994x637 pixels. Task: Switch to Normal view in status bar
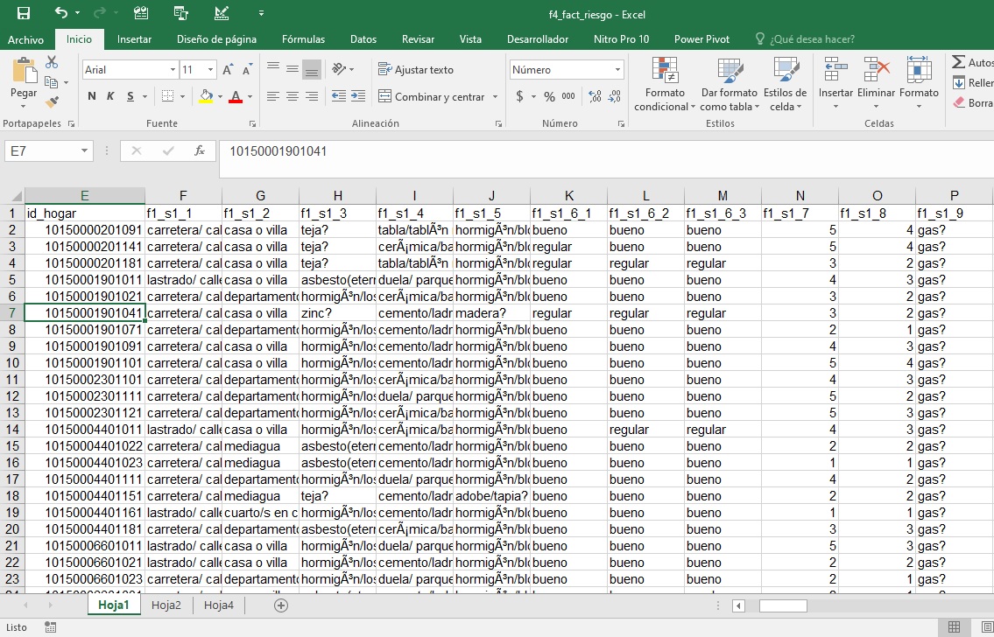[x=954, y=626]
